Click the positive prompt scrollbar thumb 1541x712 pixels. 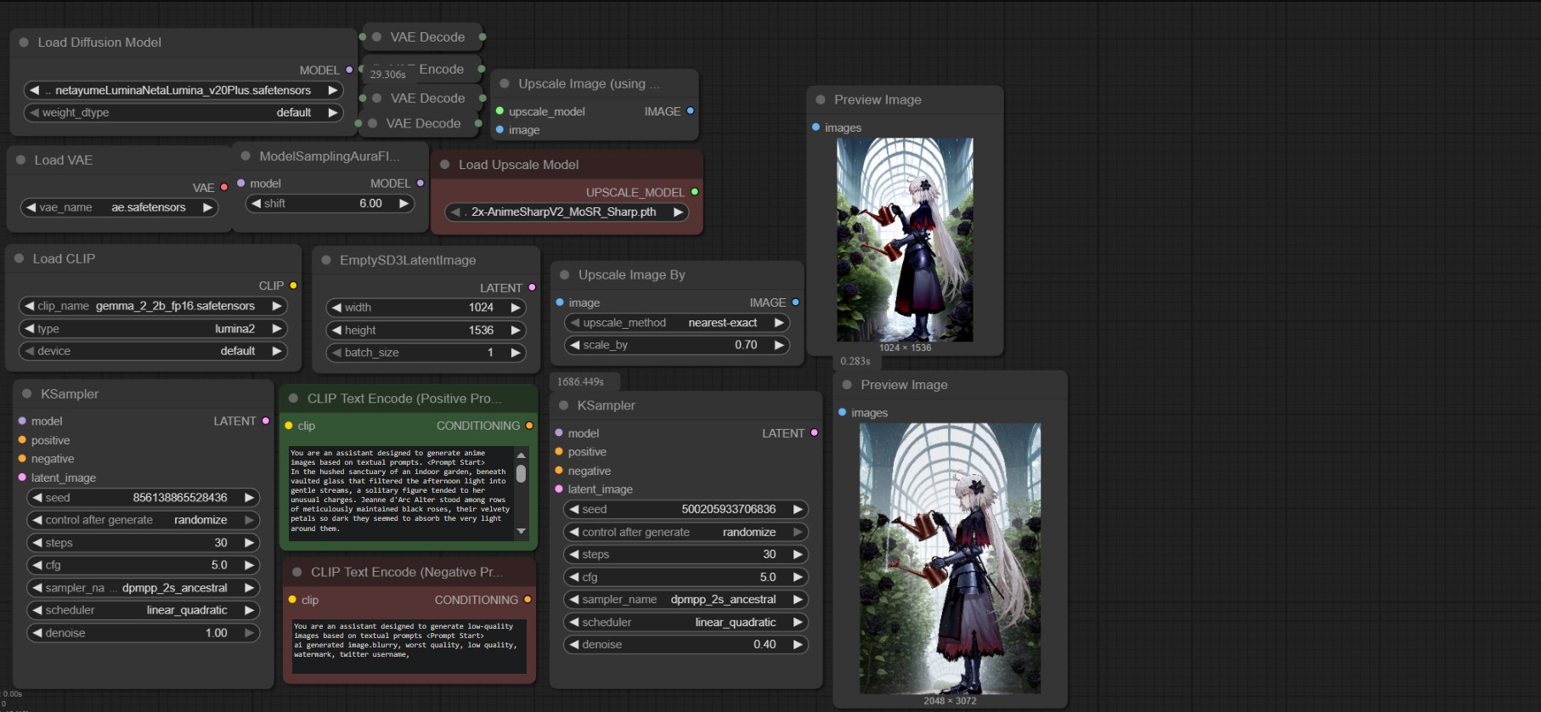pos(521,473)
